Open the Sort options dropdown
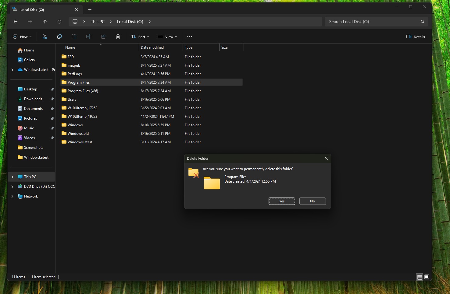450x294 pixels. tap(140, 37)
